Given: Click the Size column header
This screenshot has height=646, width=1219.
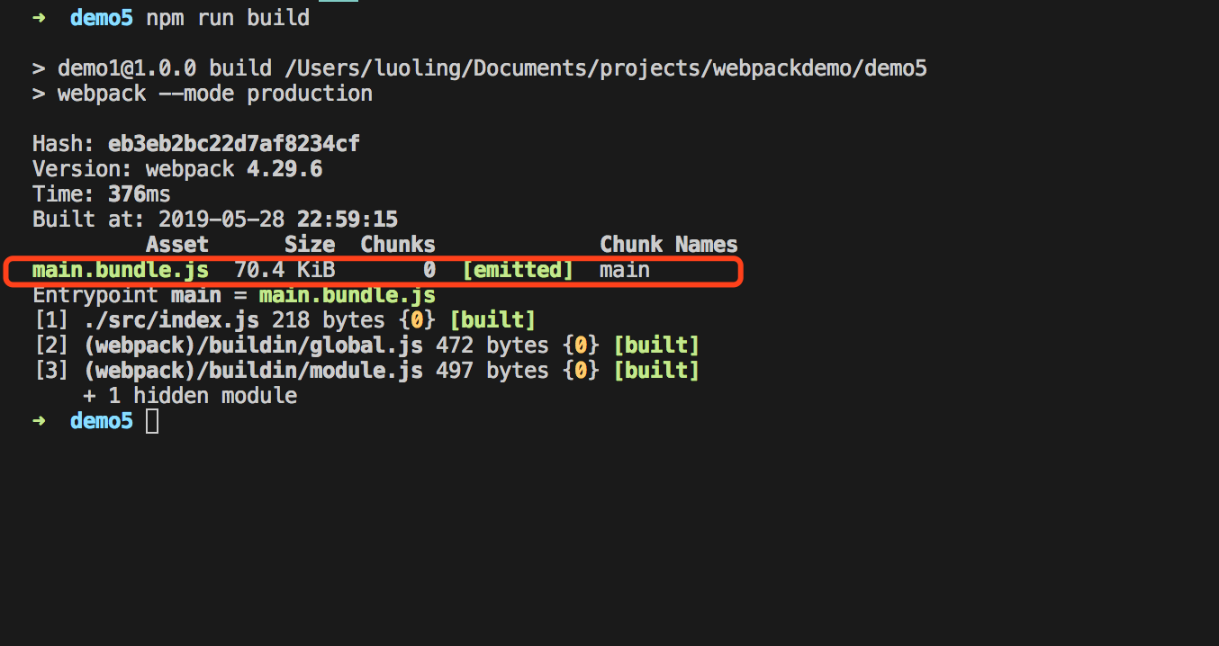Looking at the screenshot, I should (x=310, y=245).
